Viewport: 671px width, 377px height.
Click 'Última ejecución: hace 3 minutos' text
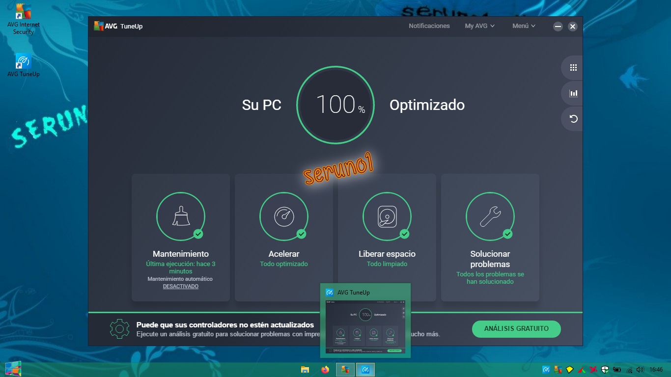point(181,268)
